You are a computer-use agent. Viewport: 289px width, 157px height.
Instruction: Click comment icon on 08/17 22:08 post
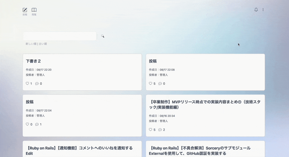(x=160, y=84)
